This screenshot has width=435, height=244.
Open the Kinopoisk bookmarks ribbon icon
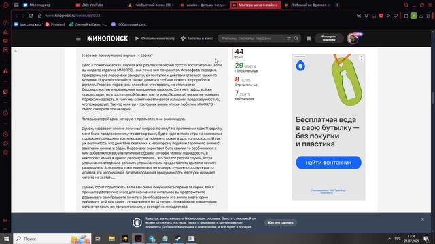pos(309,39)
